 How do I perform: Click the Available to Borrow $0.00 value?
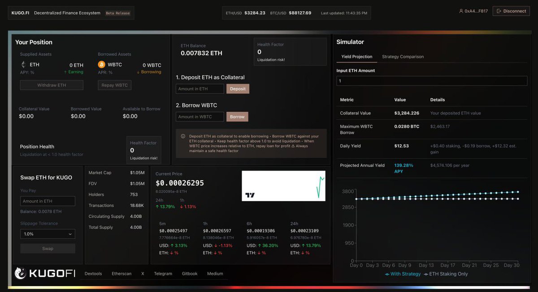coord(130,116)
